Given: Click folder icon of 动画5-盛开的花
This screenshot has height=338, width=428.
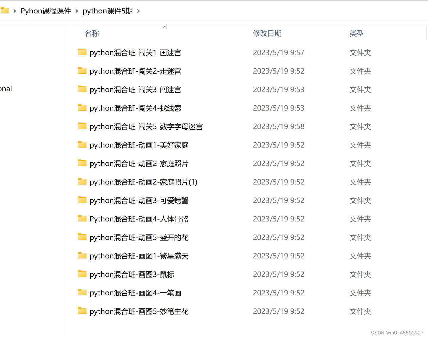Looking at the screenshot, I should click(x=82, y=237).
